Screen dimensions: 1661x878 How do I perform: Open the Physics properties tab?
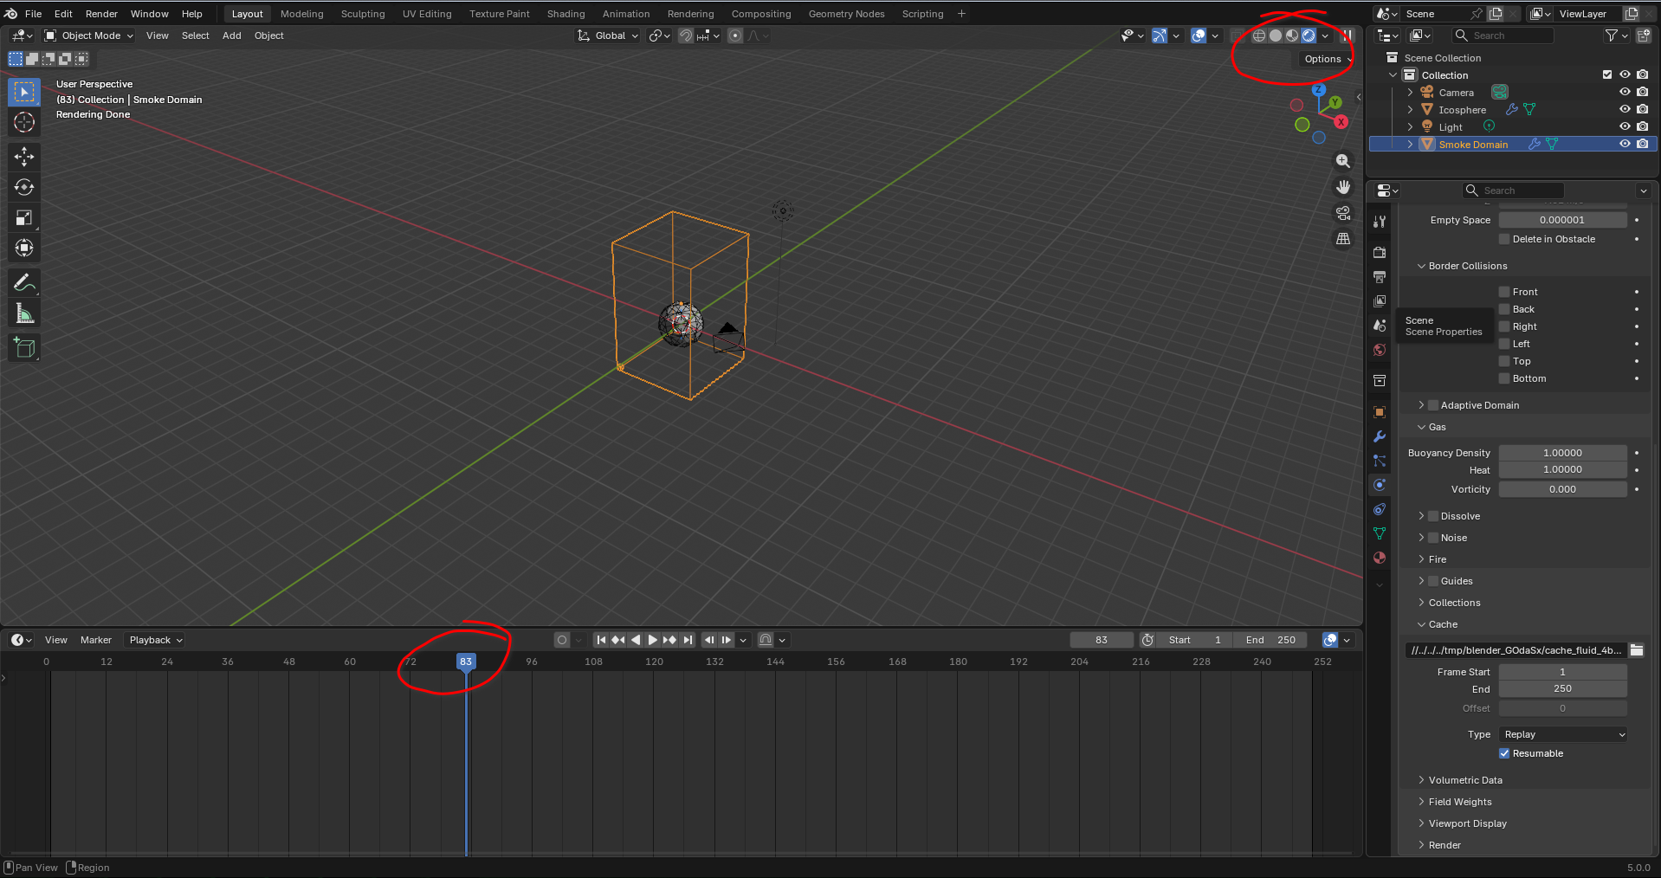(x=1380, y=485)
